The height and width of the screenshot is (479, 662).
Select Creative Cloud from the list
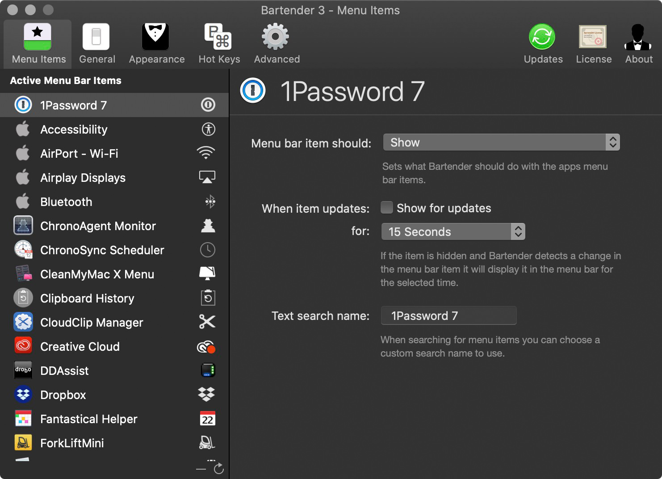coord(80,347)
